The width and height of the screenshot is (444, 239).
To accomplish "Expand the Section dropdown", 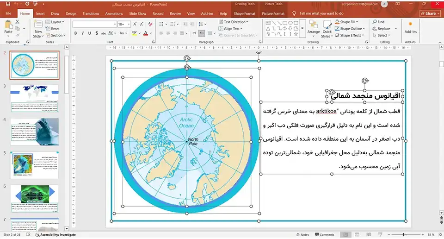I will point(56,36).
